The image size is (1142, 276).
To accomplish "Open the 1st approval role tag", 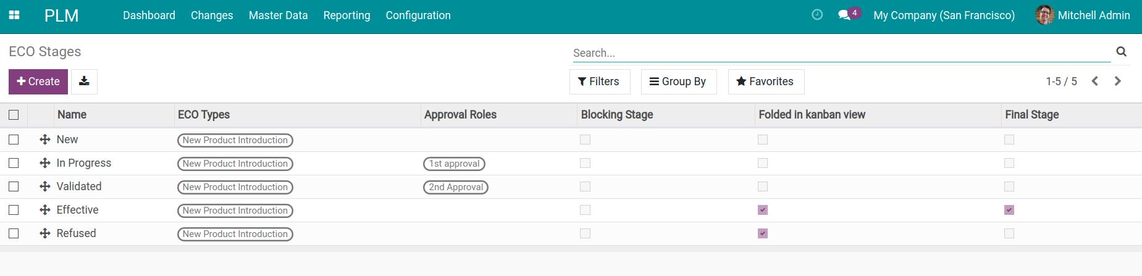I will coord(454,164).
